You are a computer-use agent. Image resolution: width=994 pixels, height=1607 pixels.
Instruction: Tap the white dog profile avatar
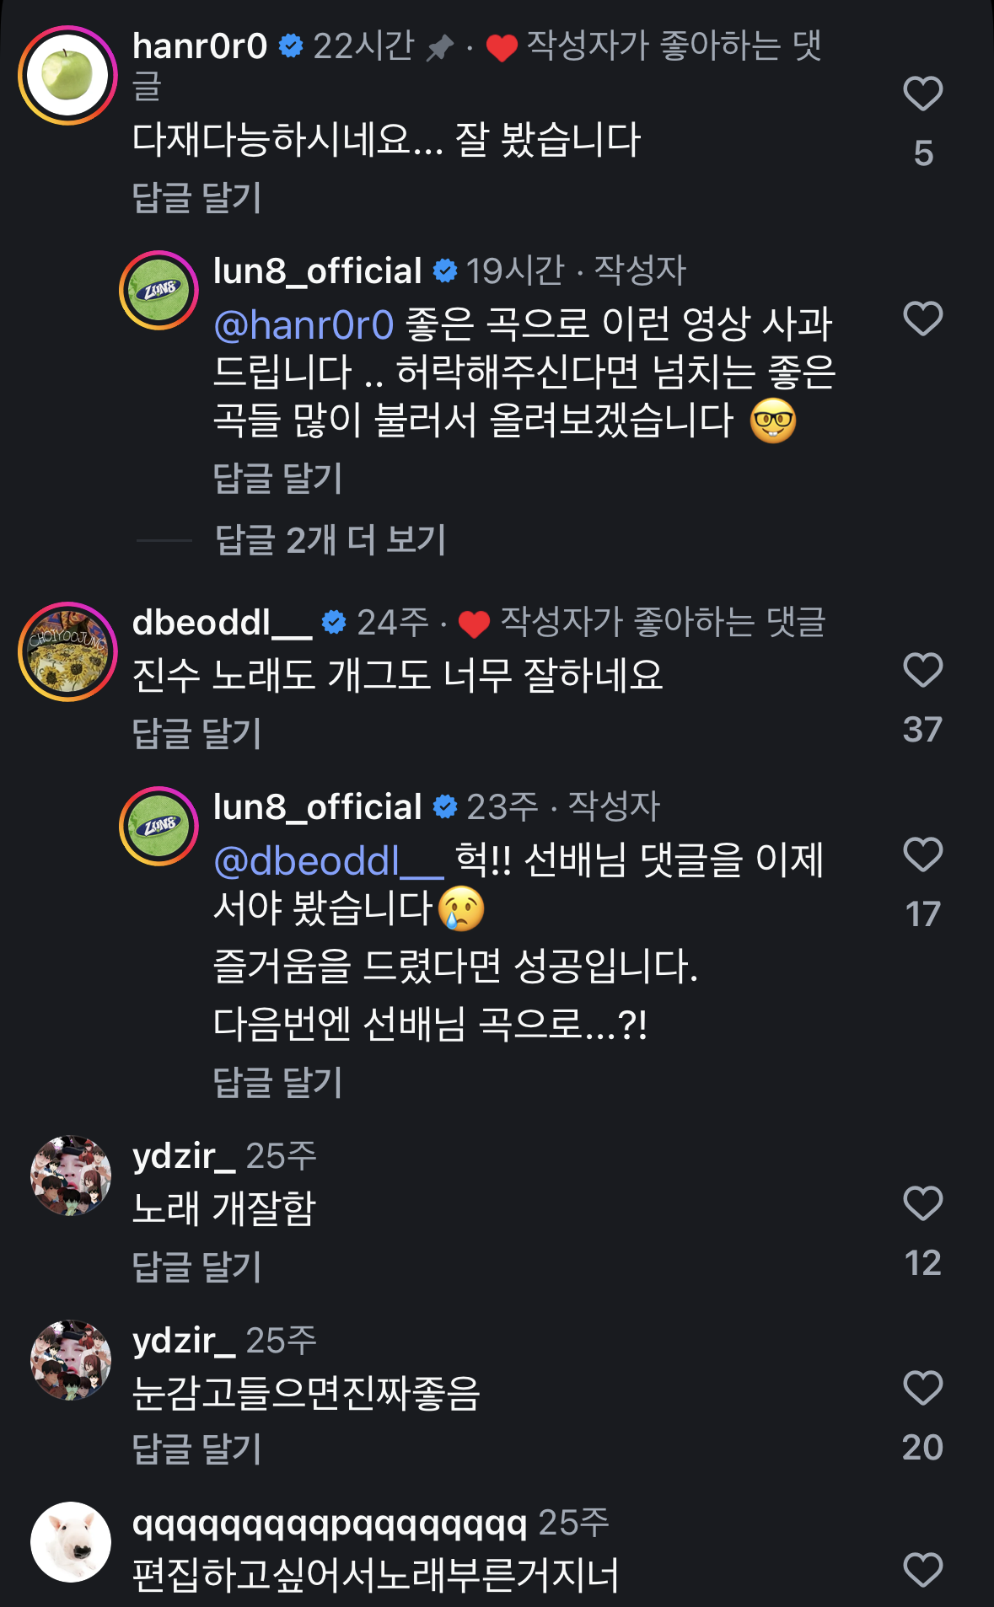pyautogui.click(x=71, y=1541)
